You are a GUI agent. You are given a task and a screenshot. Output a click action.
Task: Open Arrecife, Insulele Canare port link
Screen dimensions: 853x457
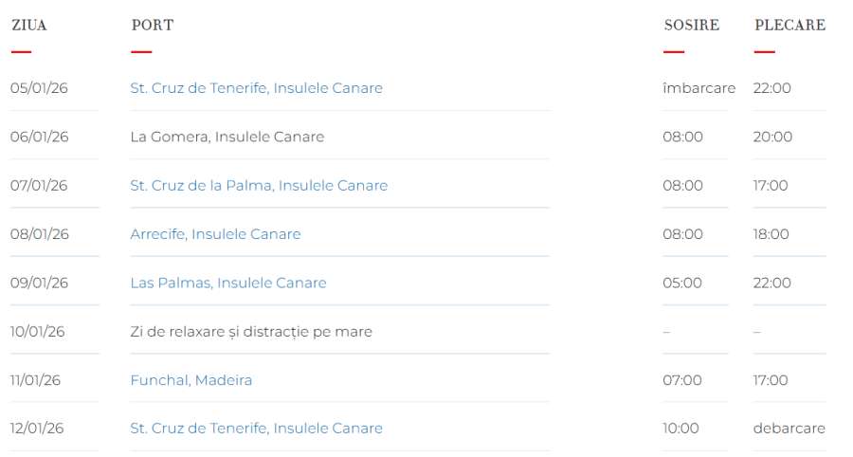pyautogui.click(x=215, y=234)
